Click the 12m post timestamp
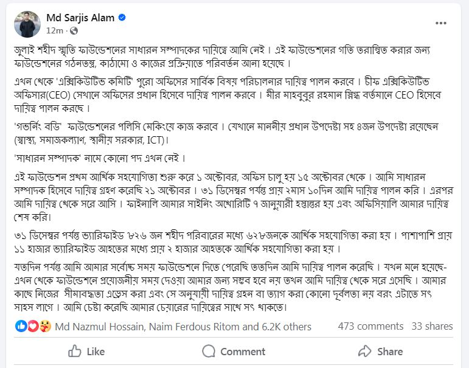The image size is (469, 368). pyautogui.click(x=54, y=30)
